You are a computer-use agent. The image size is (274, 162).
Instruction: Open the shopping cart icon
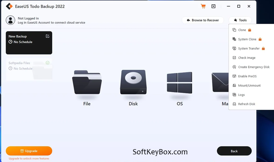pos(203,6)
